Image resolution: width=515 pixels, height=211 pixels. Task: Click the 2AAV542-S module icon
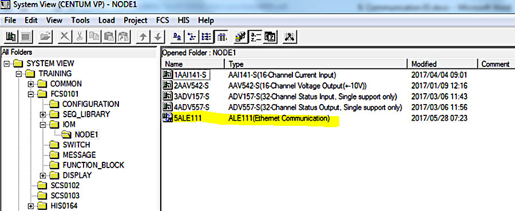pos(168,85)
